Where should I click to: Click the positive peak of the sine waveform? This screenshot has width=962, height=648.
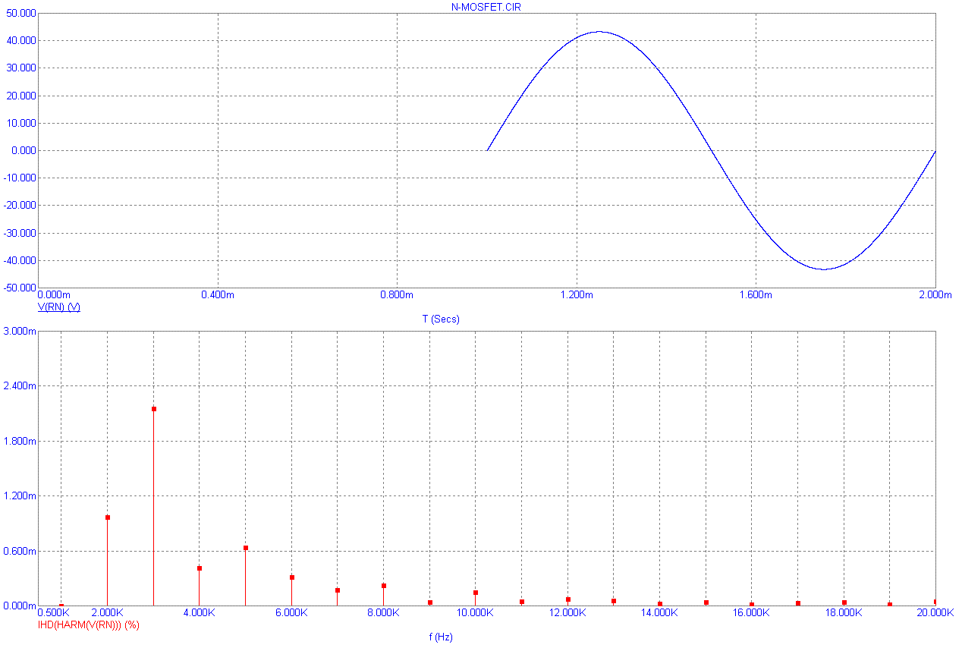point(599,32)
